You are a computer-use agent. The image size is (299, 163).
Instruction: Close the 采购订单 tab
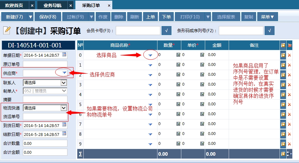pyautogui.click(x=109, y=6)
